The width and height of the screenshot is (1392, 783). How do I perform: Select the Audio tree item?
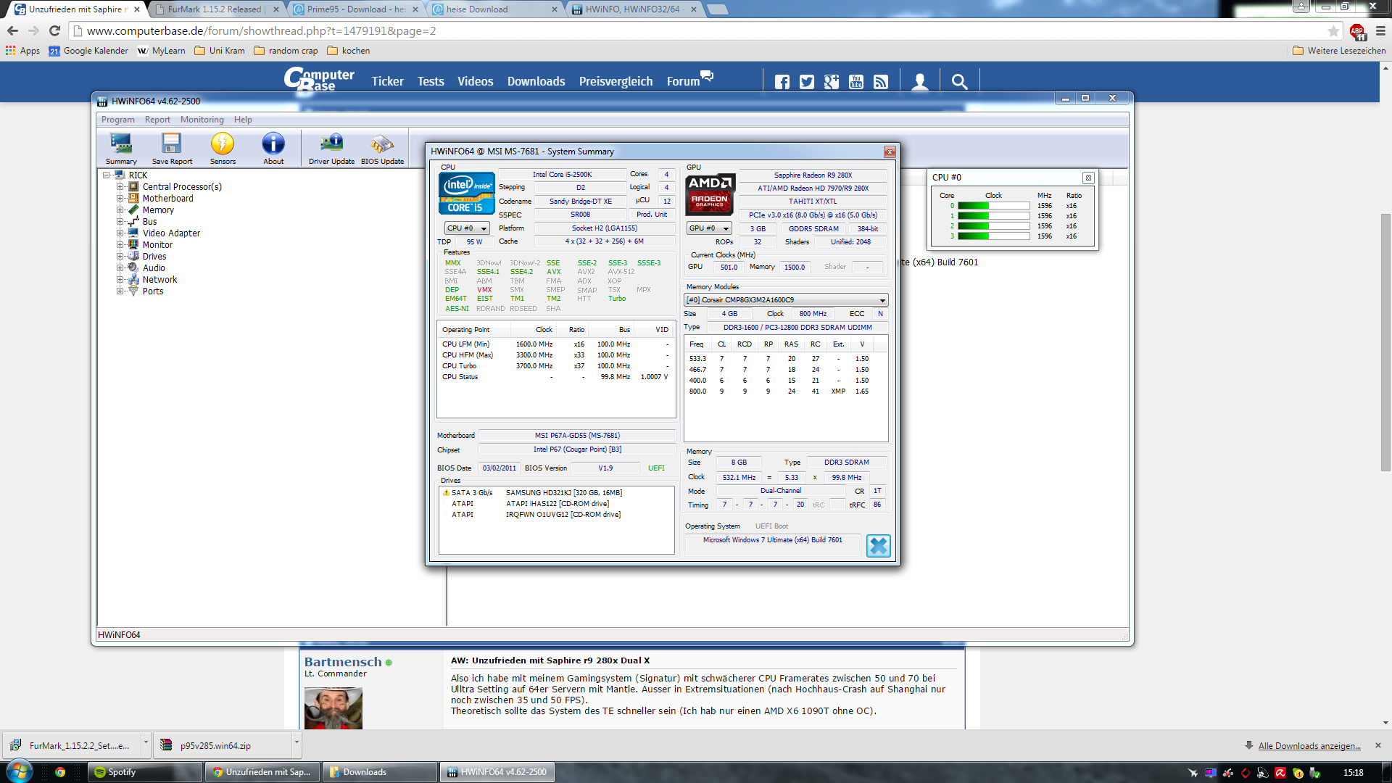154,268
